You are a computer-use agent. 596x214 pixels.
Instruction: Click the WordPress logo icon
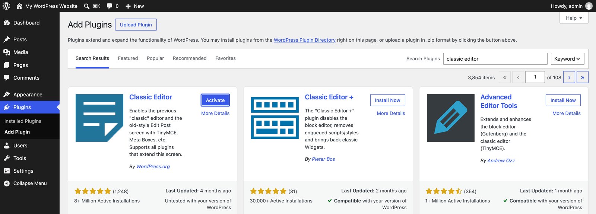[6, 6]
